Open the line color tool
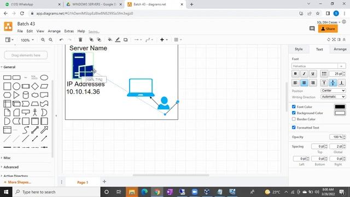The image size is (350, 197). 118,40
